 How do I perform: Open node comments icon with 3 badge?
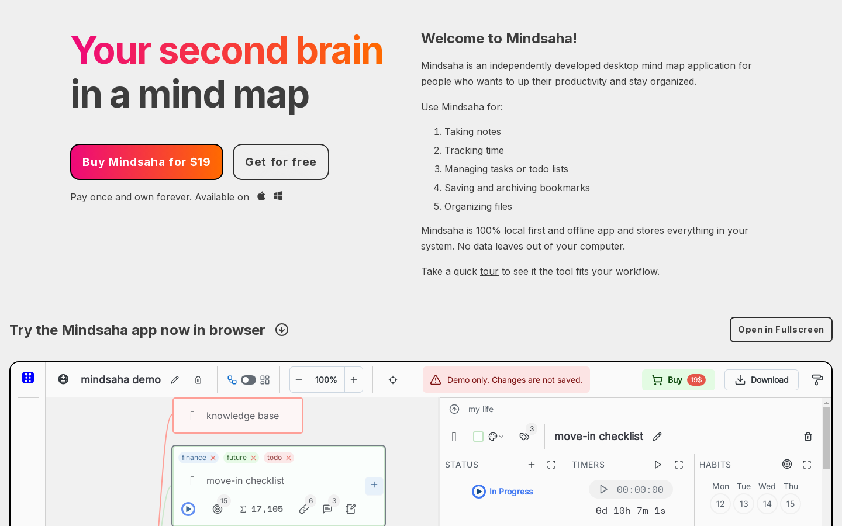click(327, 509)
